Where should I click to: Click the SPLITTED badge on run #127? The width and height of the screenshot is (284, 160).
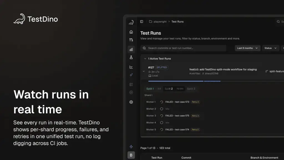pos(162,67)
